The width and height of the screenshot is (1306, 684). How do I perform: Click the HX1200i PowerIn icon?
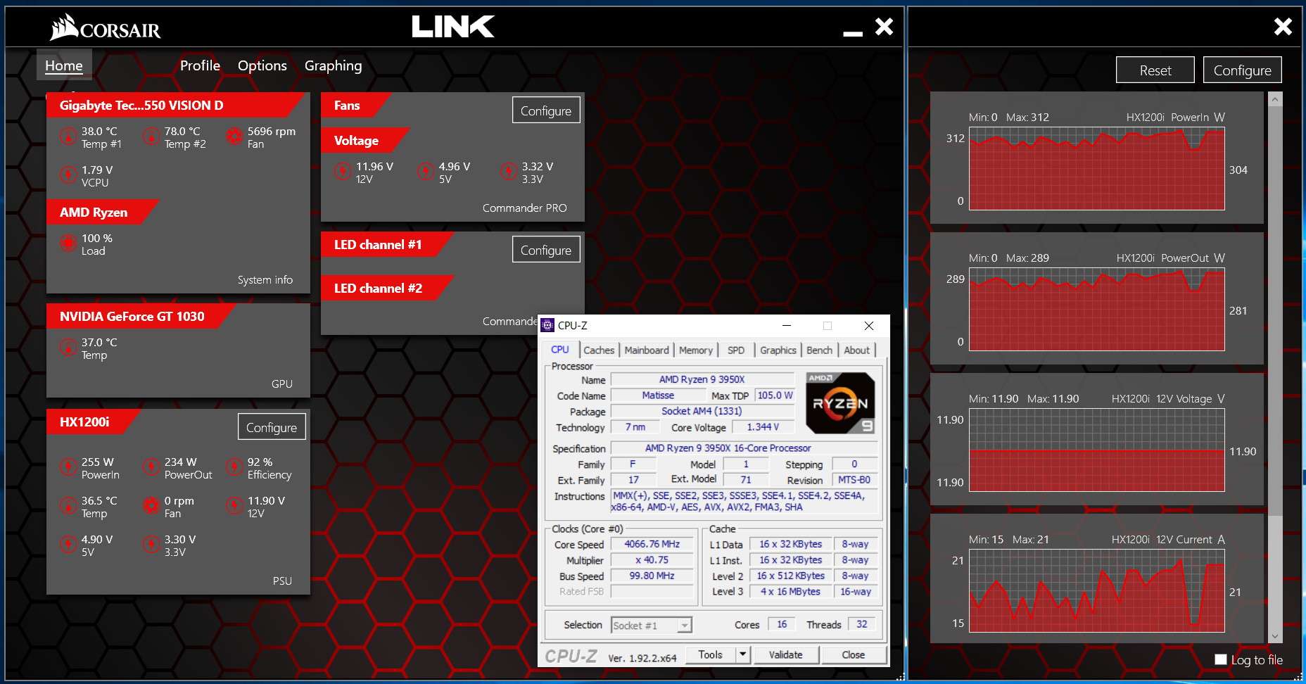click(x=68, y=467)
